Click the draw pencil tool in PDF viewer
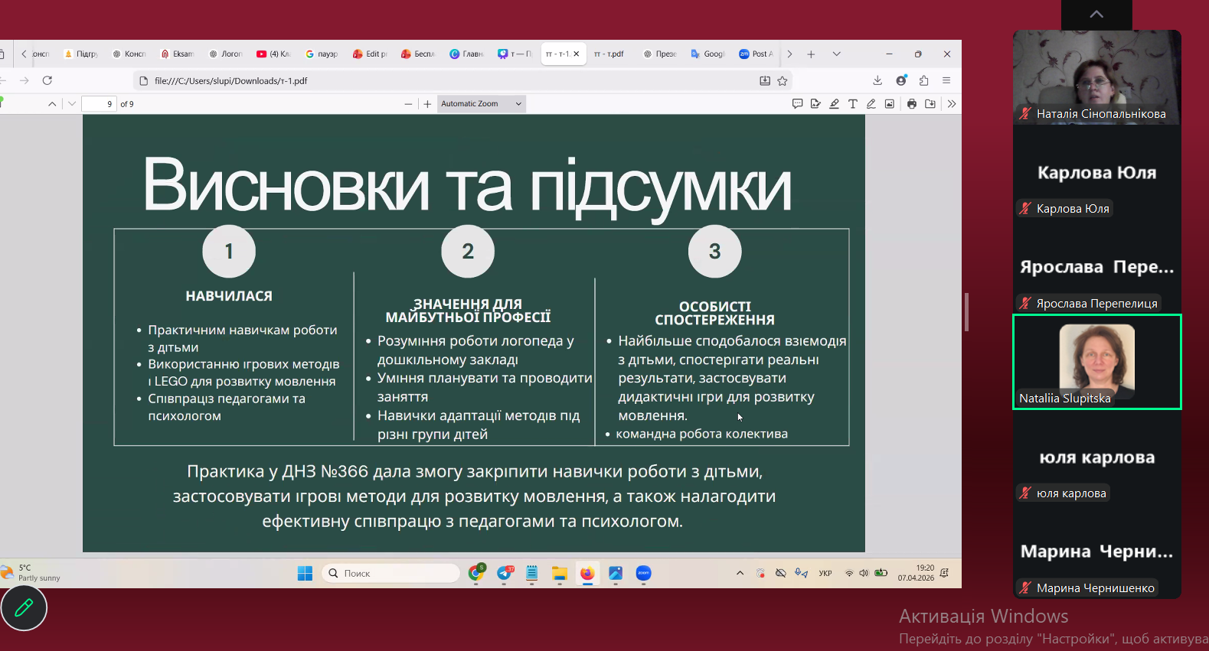 (x=871, y=104)
